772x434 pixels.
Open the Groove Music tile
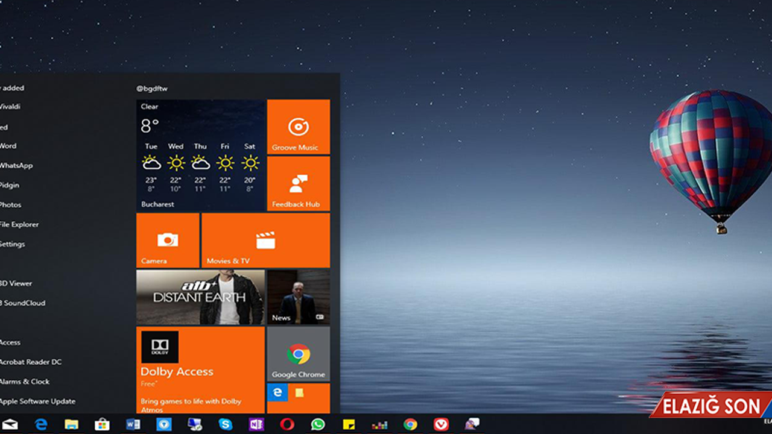click(298, 127)
